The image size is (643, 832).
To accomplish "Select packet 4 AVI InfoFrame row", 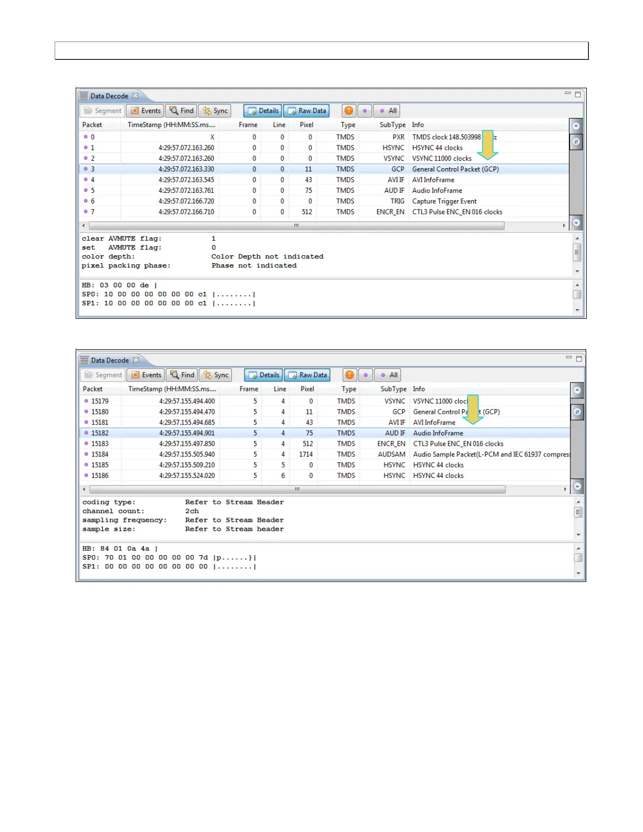I will (x=324, y=180).
